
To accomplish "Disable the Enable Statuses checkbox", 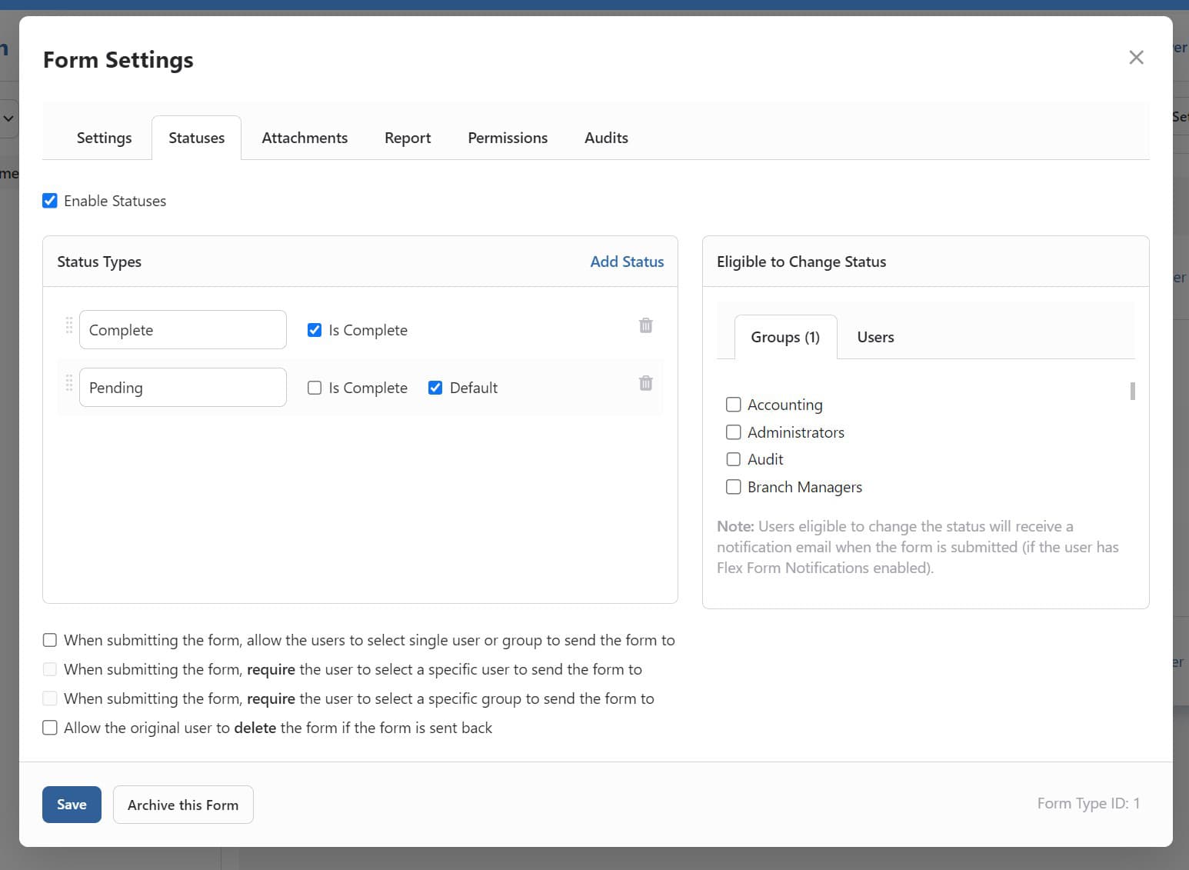I will coord(49,200).
